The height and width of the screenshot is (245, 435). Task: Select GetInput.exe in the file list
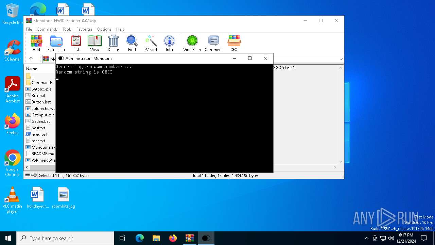tap(40, 115)
